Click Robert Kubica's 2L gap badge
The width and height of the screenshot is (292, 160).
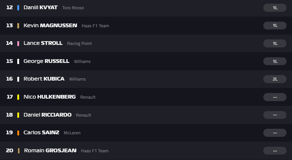[275, 79]
